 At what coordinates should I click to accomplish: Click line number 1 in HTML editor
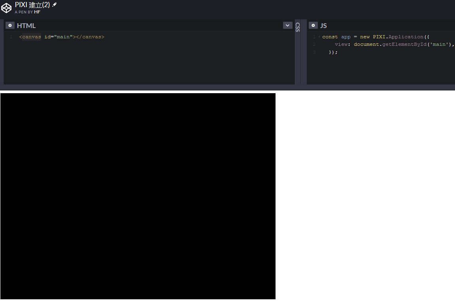[x=11, y=37]
